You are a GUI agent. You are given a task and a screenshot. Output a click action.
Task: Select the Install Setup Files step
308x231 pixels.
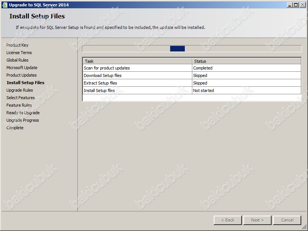pos(25,83)
